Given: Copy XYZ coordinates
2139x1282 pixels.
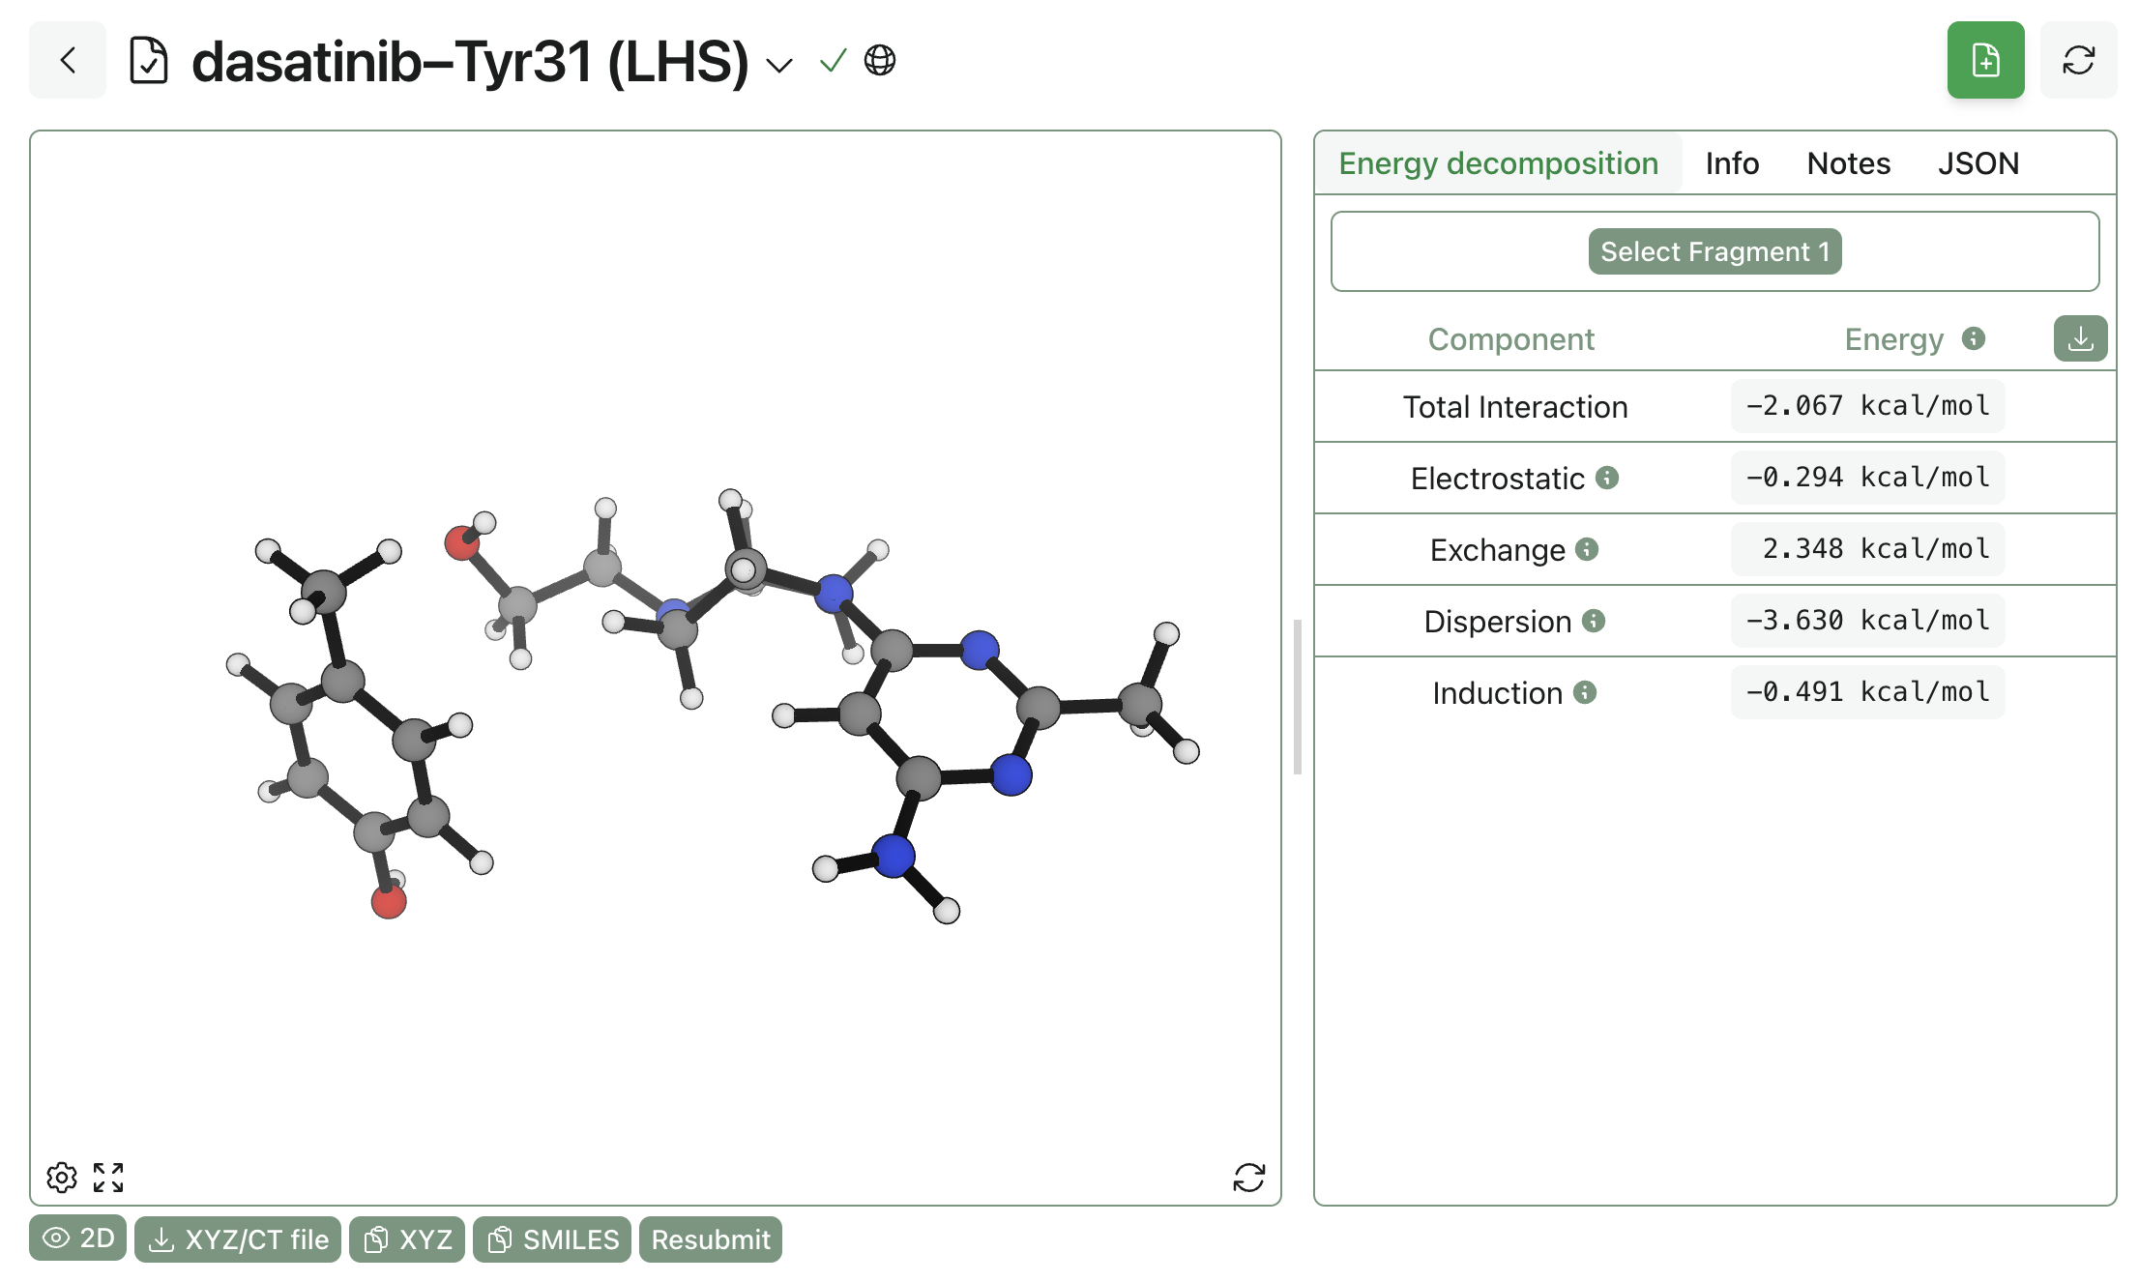Looking at the screenshot, I should point(407,1239).
